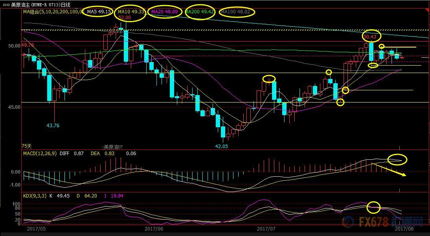This screenshot has width=430, height=236.
Task: Click the 45.00 price axis tick
Action: pos(15,107)
